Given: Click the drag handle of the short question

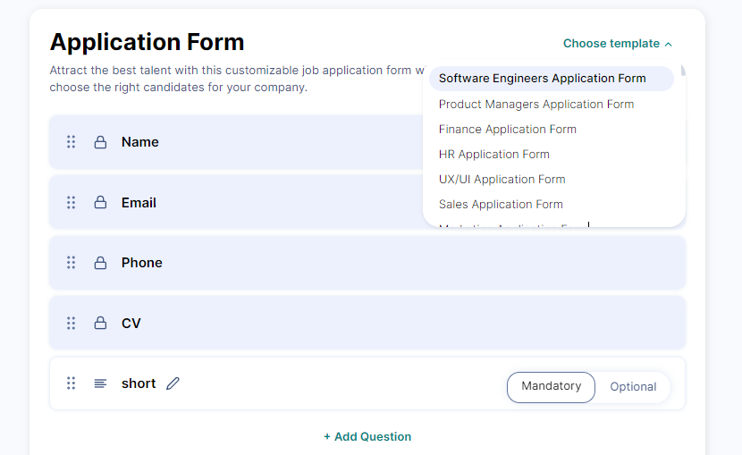Looking at the screenshot, I should click(x=72, y=383).
